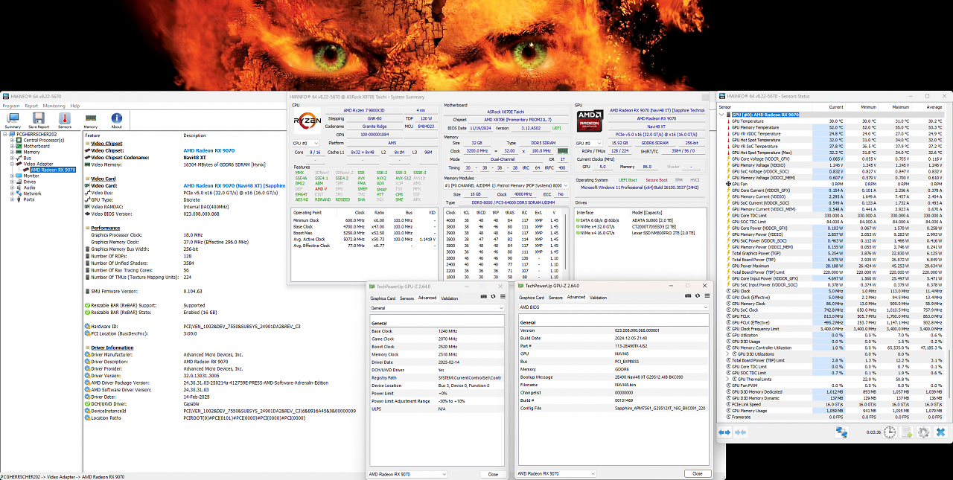Click the AMD Radeon logo in System Summary
The image size is (953, 480).
(590, 121)
